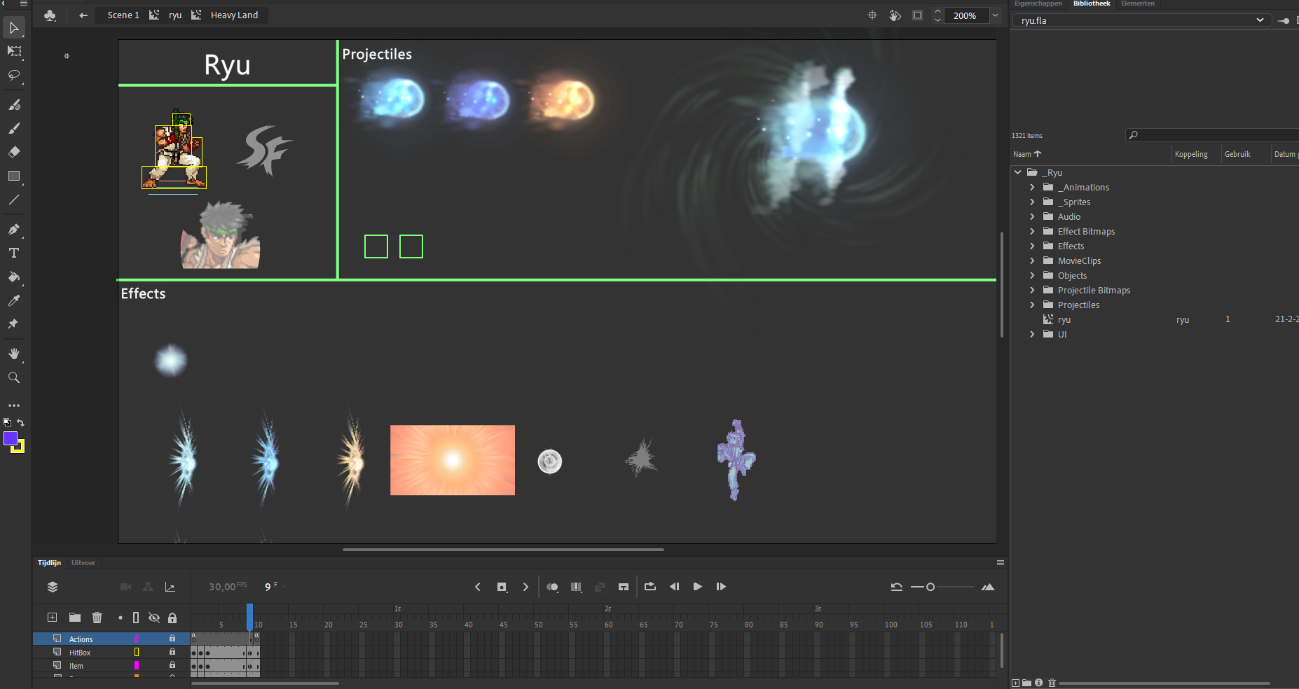Select the Text tool
This screenshot has width=1299, height=689.
pyautogui.click(x=14, y=253)
